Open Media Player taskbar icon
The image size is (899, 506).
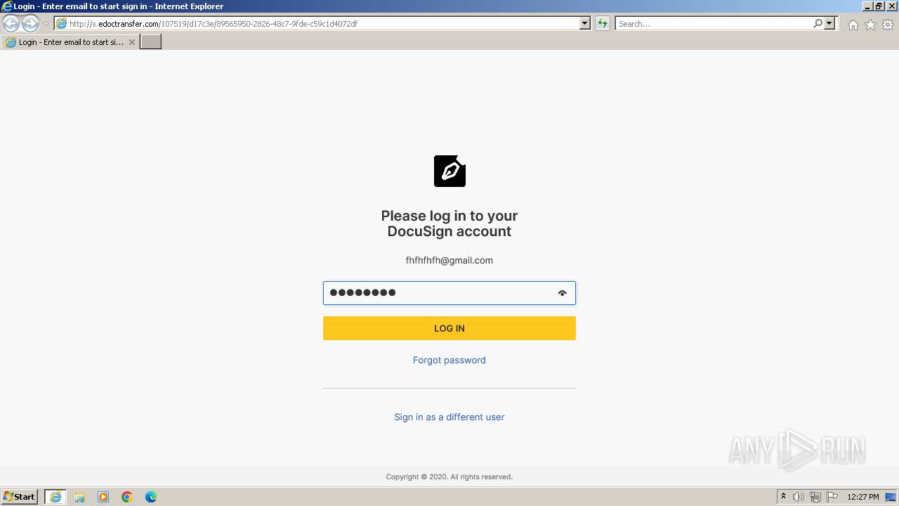coord(103,497)
